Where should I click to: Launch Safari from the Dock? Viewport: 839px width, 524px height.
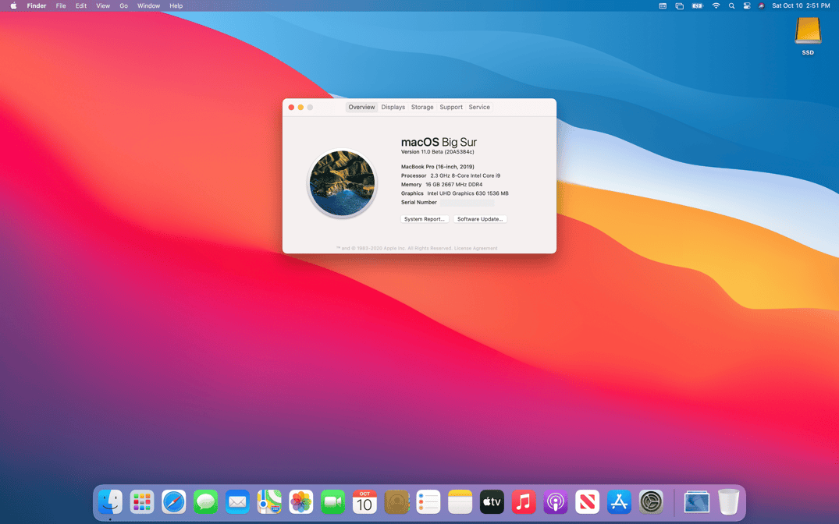pos(174,502)
